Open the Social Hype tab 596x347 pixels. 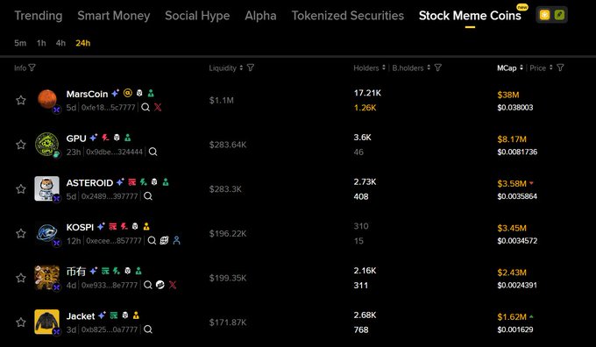[197, 16]
